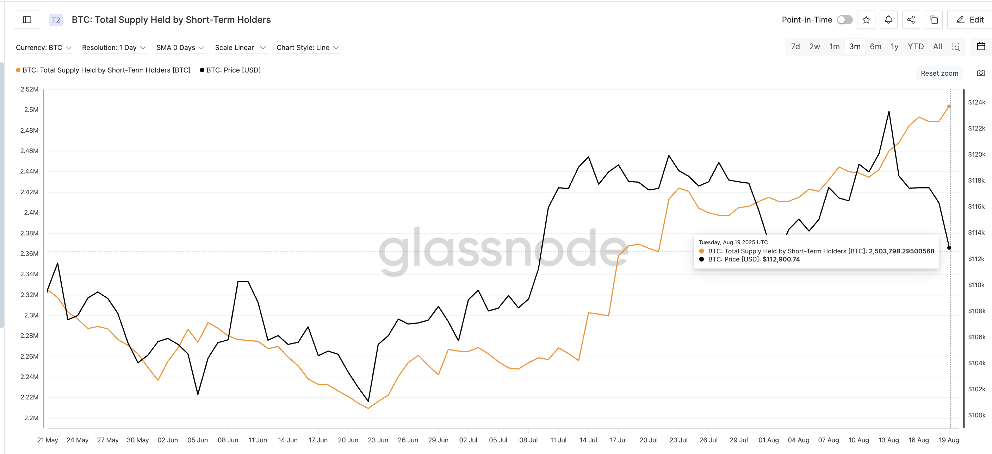Click the Edit button

(x=971, y=20)
